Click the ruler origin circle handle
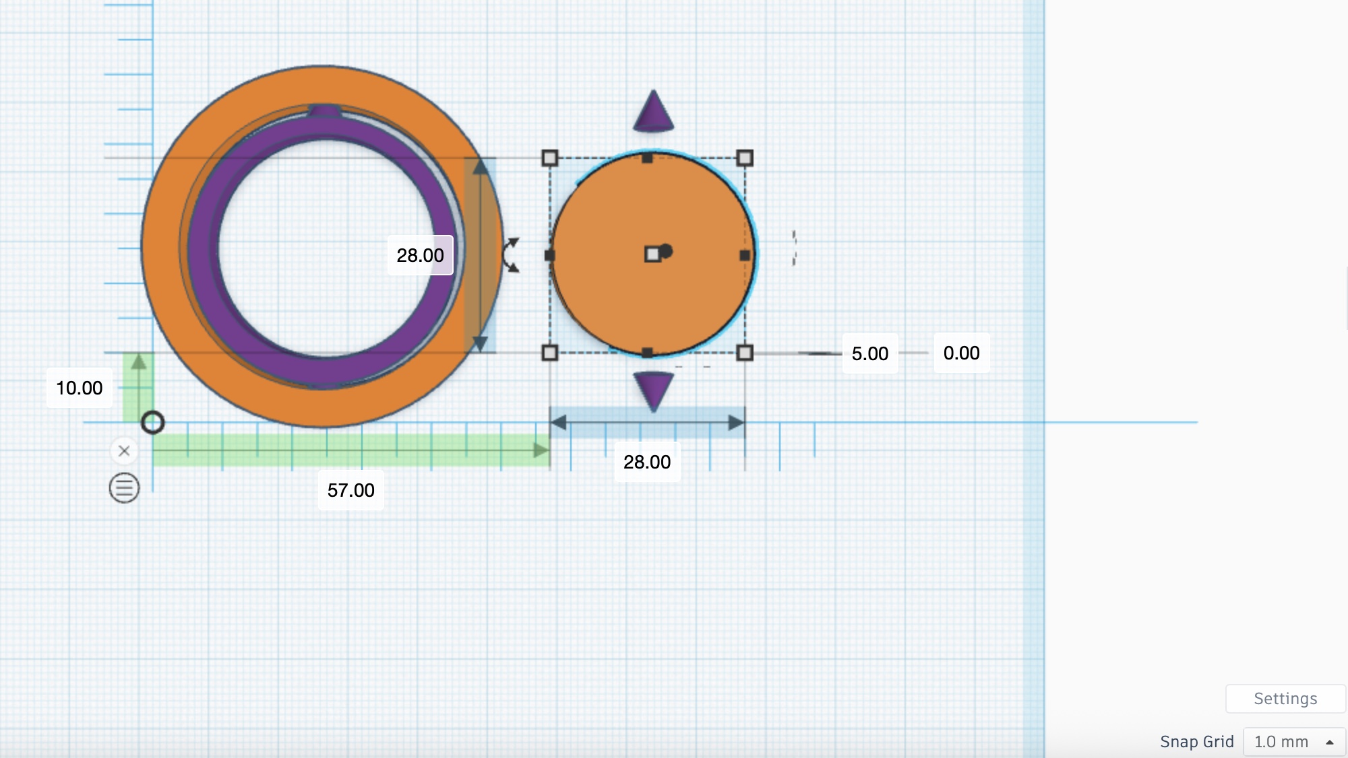1348x758 pixels. [153, 423]
